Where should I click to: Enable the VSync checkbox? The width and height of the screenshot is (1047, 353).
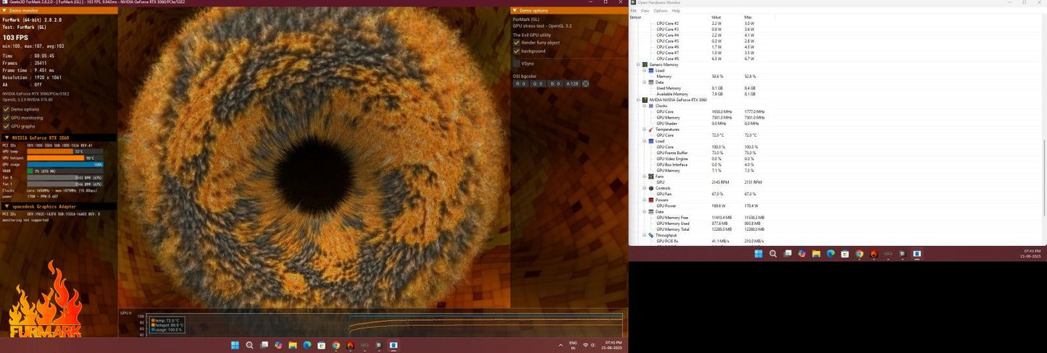tap(517, 64)
